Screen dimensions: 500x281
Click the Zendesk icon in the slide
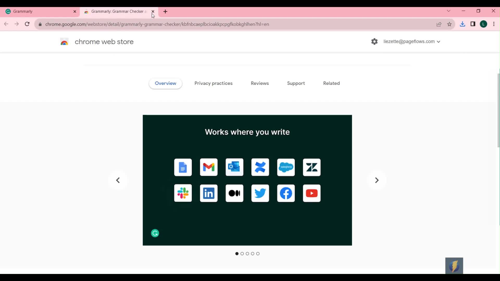[312, 167]
